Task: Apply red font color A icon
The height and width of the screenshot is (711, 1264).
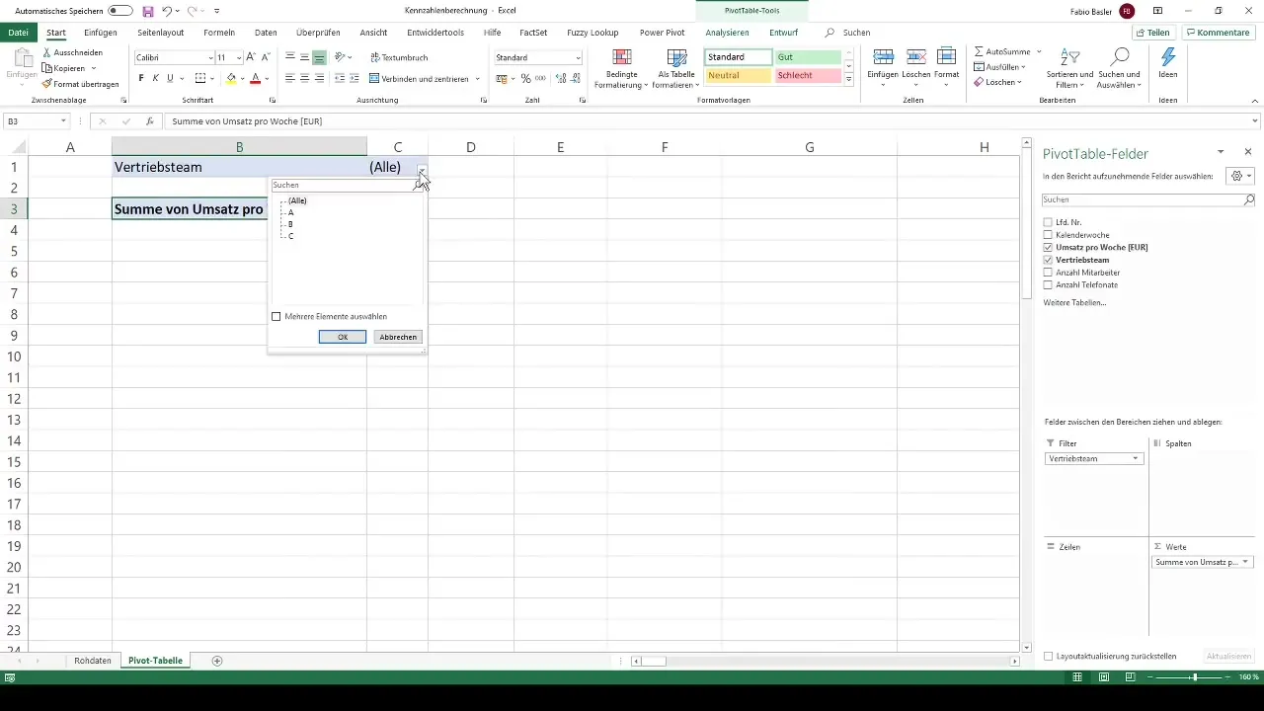Action: click(255, 78)
